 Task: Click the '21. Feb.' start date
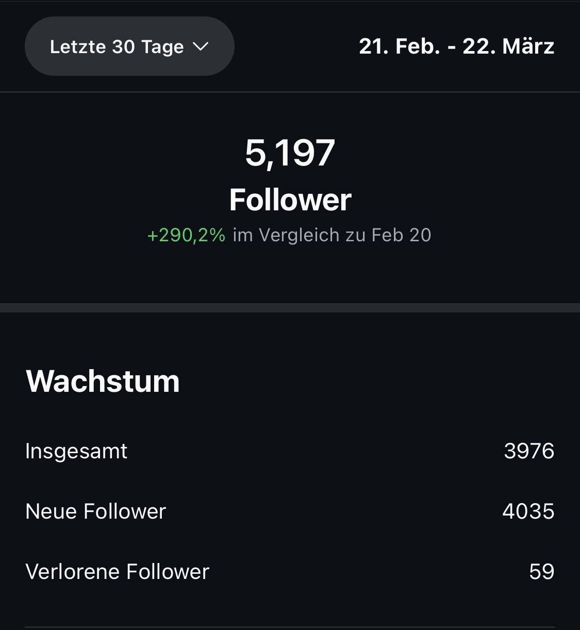click(400, 46)
